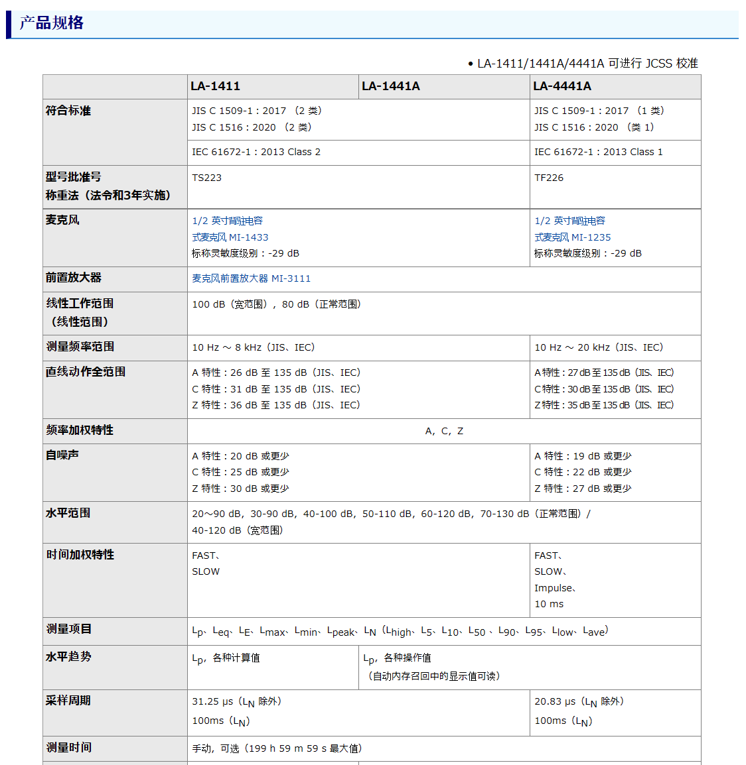Open the MI-3111 preamplifier link
The image size is (746, 765).
coord(251,278)
